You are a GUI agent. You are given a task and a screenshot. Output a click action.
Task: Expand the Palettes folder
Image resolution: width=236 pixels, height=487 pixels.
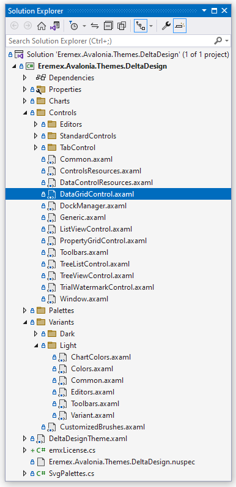25,311
